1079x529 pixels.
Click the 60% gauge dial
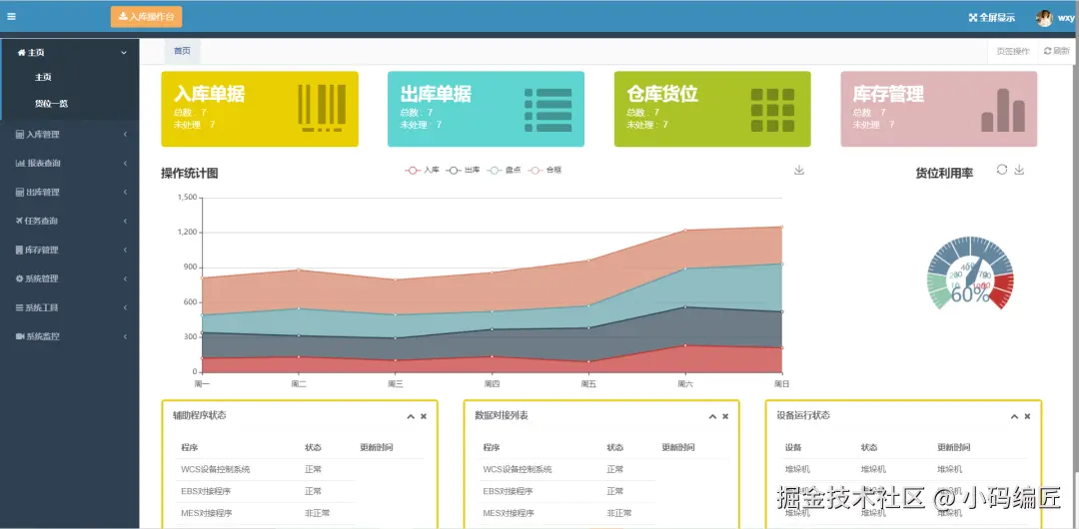970,275
